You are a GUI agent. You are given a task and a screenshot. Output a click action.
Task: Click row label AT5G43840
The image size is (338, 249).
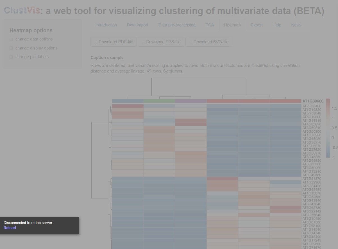pos(312,201)
